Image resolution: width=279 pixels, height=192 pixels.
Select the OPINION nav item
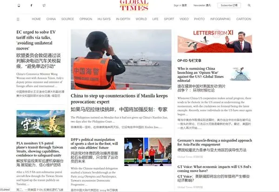pyautogui.click(x=86, y=19)
